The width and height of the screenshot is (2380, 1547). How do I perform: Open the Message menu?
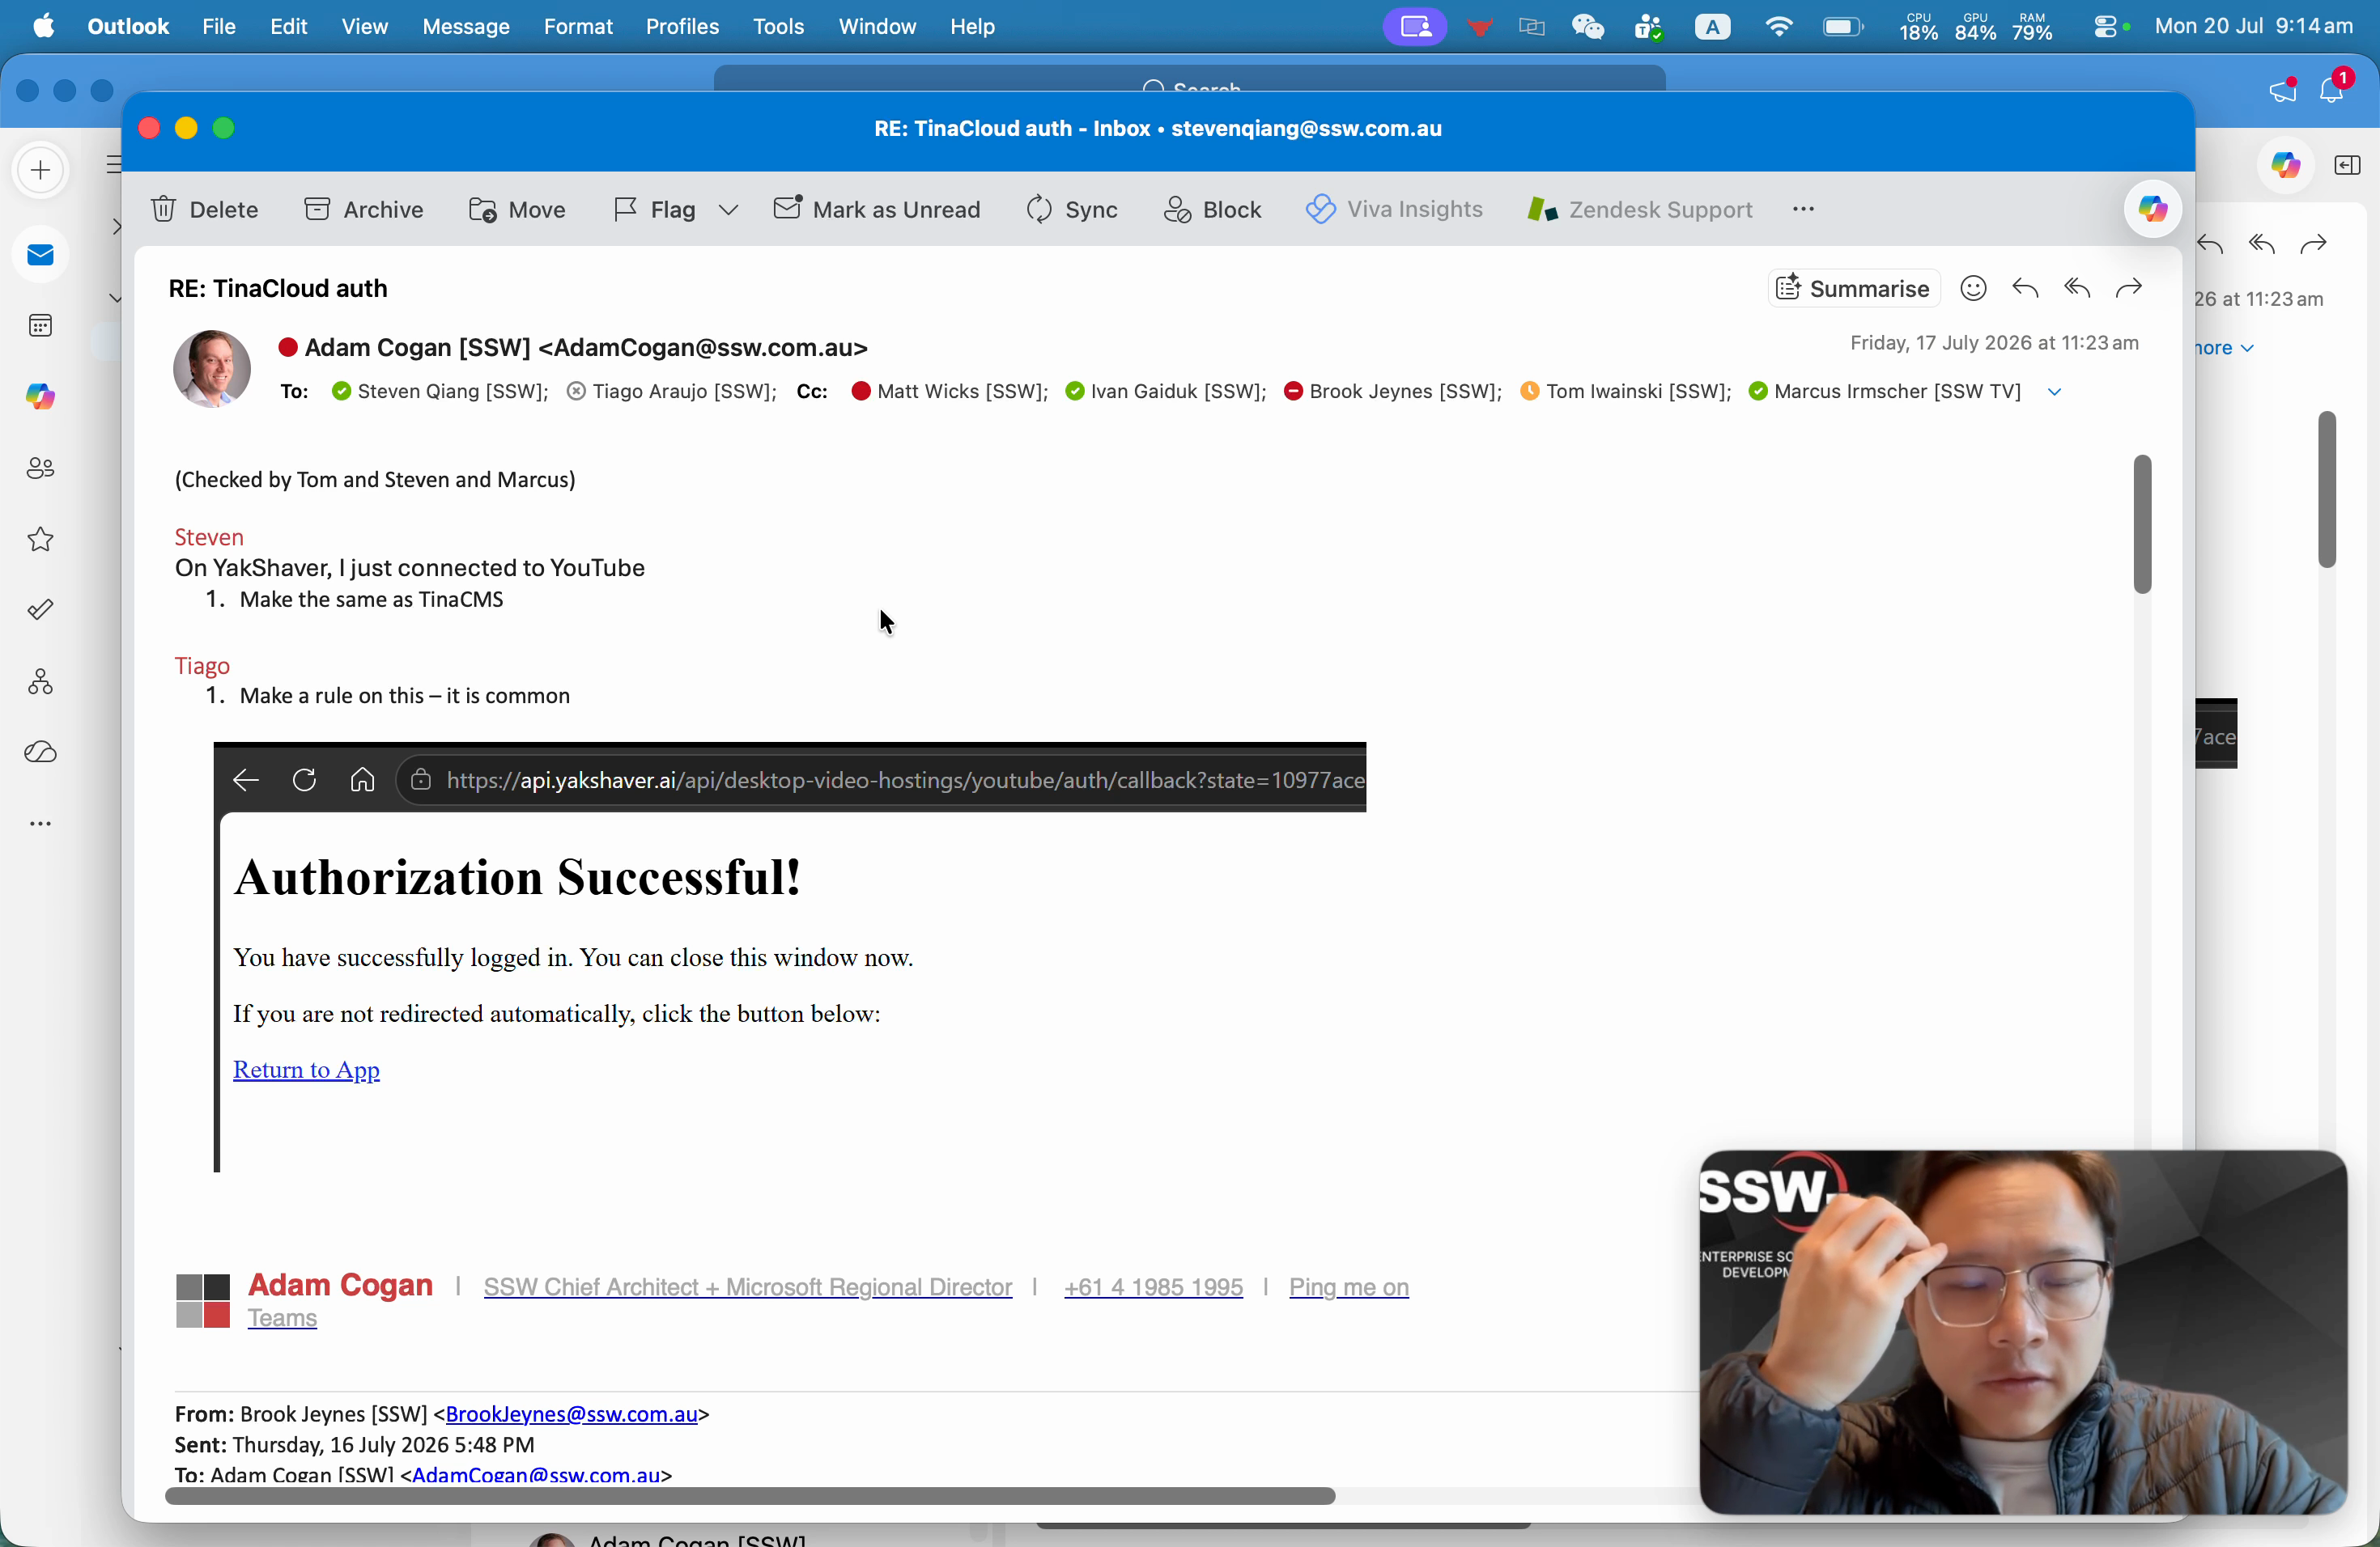466,27
